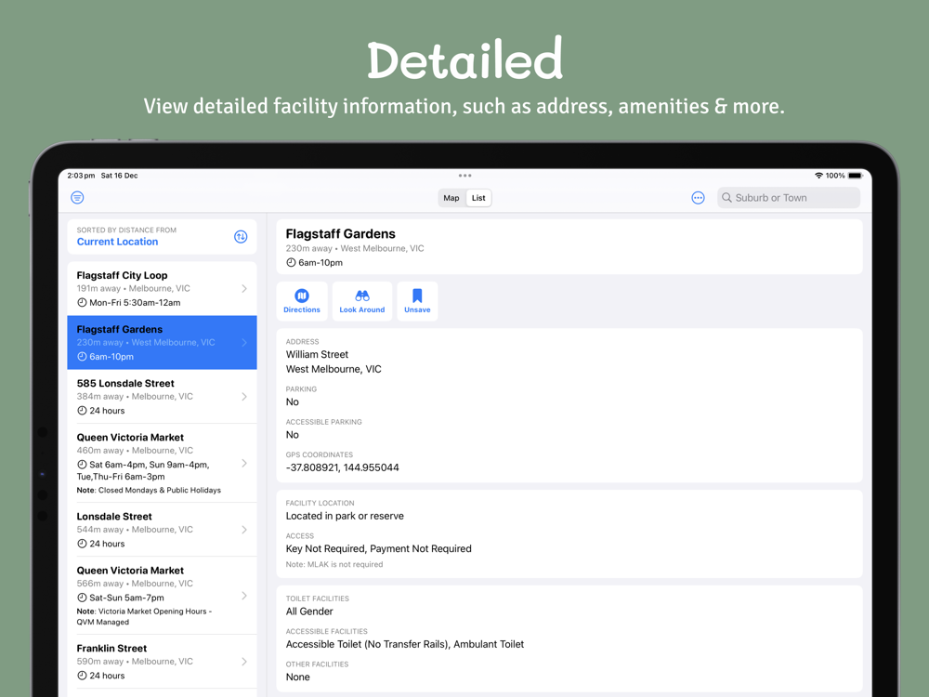The height and width of the screenshot is (697, 929).
Task: Click the search magnifier icon
Action: (726, 198)
